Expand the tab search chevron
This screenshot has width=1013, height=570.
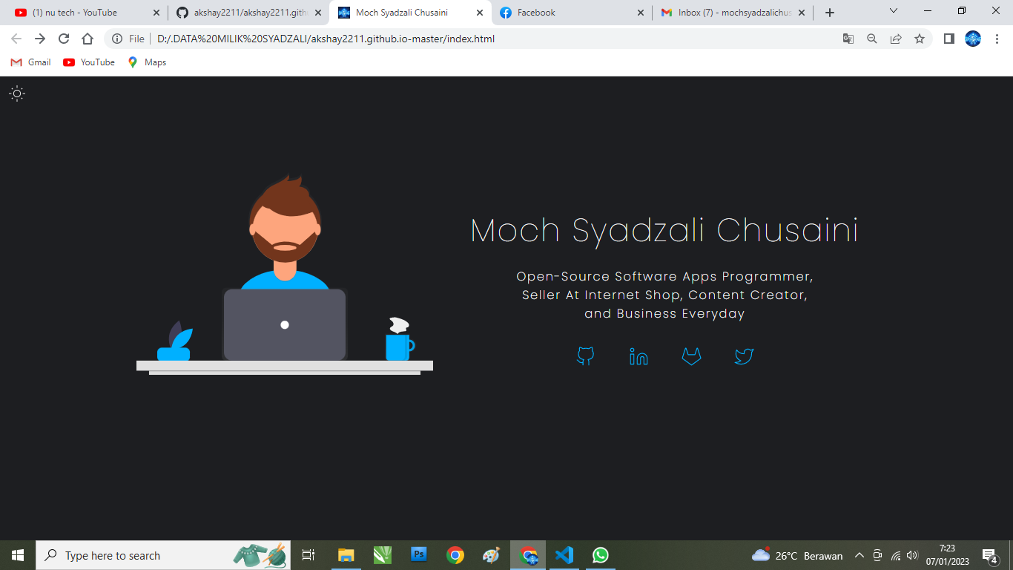(x=894, y=11)
